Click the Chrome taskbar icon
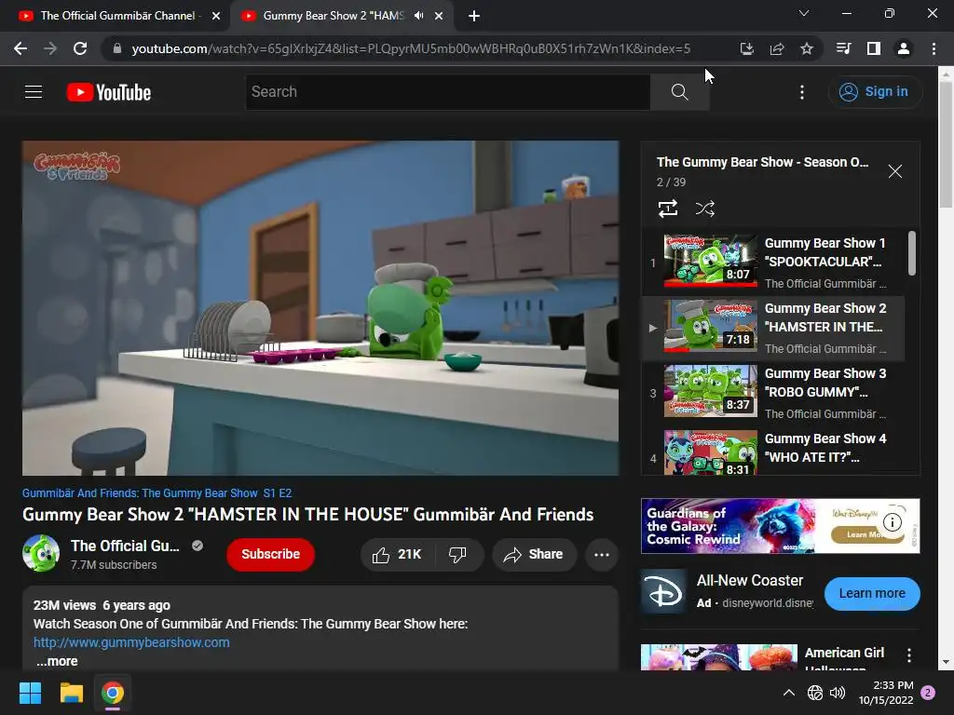This screenshot has height=715, width=954. coord(113,693)
